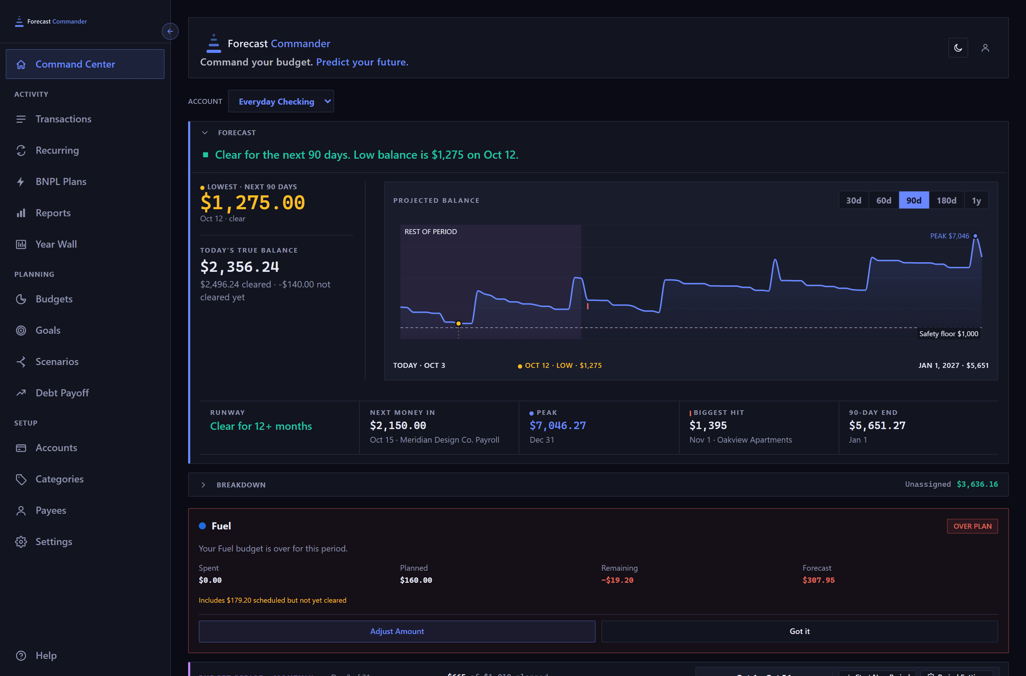Click the Recurring cycle icon
Viewport: 1026px width, 676px height.
tap(21, 150)
